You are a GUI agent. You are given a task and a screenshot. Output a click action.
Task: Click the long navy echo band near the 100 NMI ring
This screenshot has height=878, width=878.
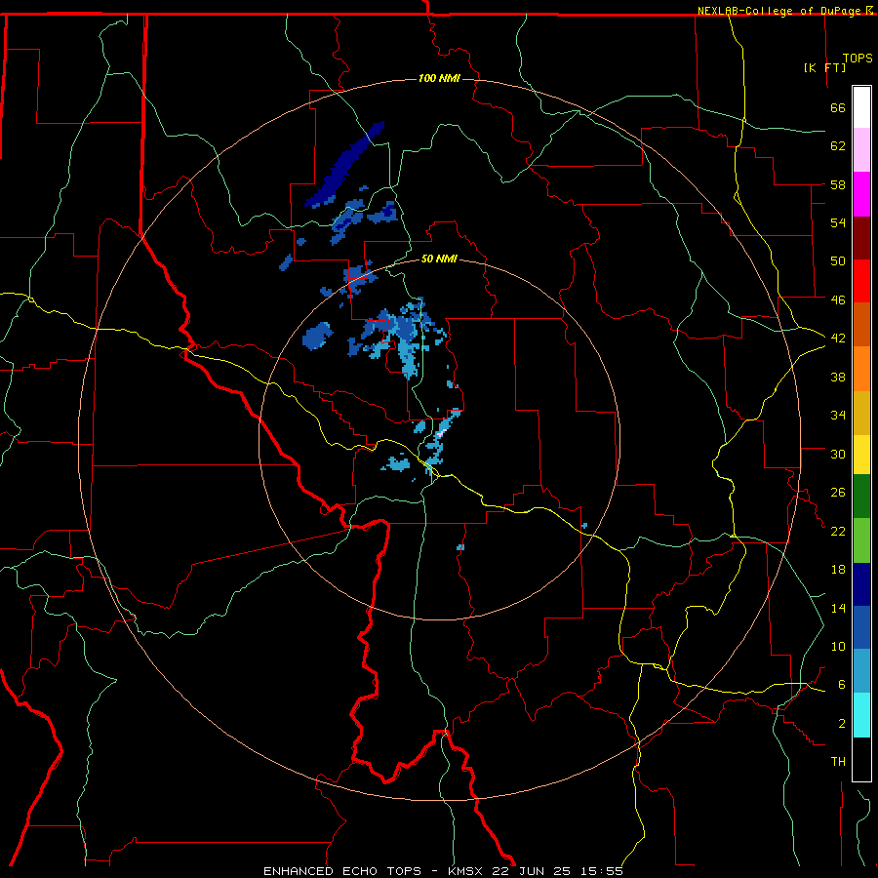pos(342,166)
